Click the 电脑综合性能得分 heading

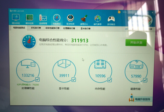click(x=53, y=40)
